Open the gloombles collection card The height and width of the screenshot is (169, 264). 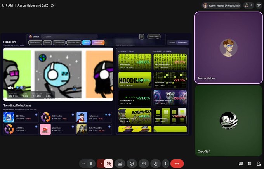coord(57,129)
